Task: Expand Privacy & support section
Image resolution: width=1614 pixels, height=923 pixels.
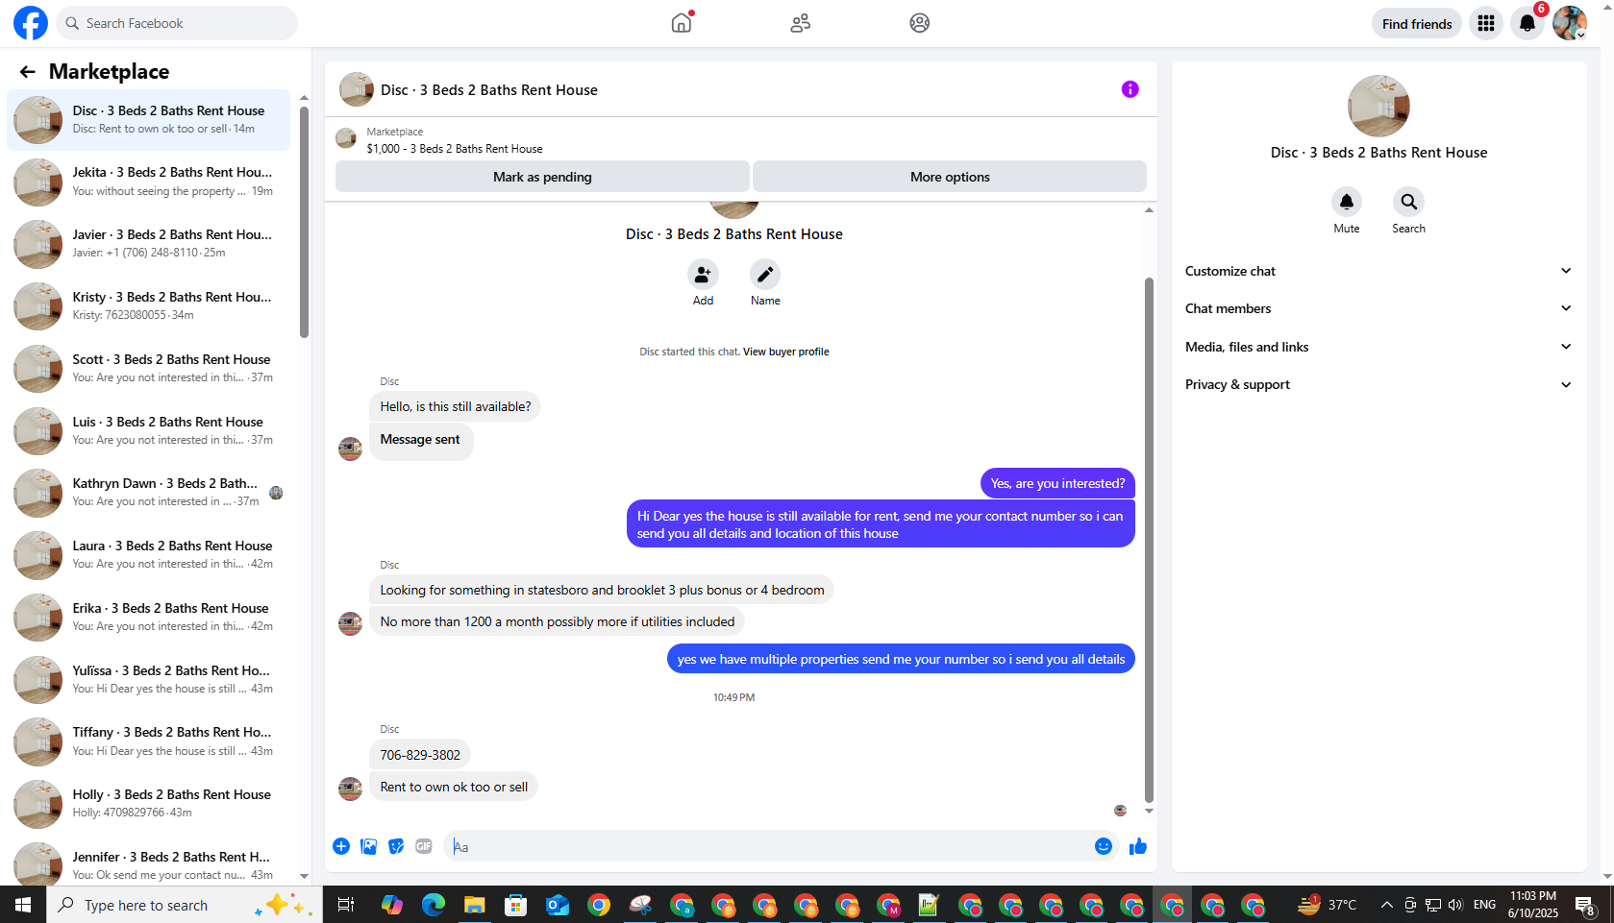Action: (x=1378, y=384)
